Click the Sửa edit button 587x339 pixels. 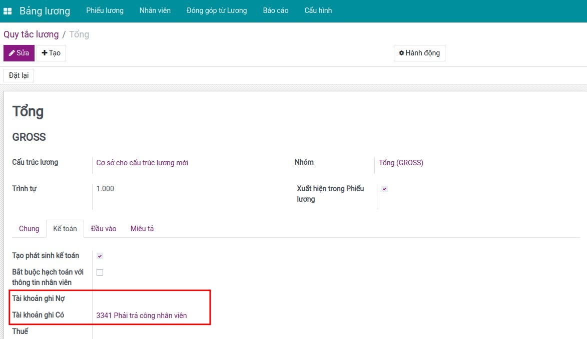(x=19, y=53)
